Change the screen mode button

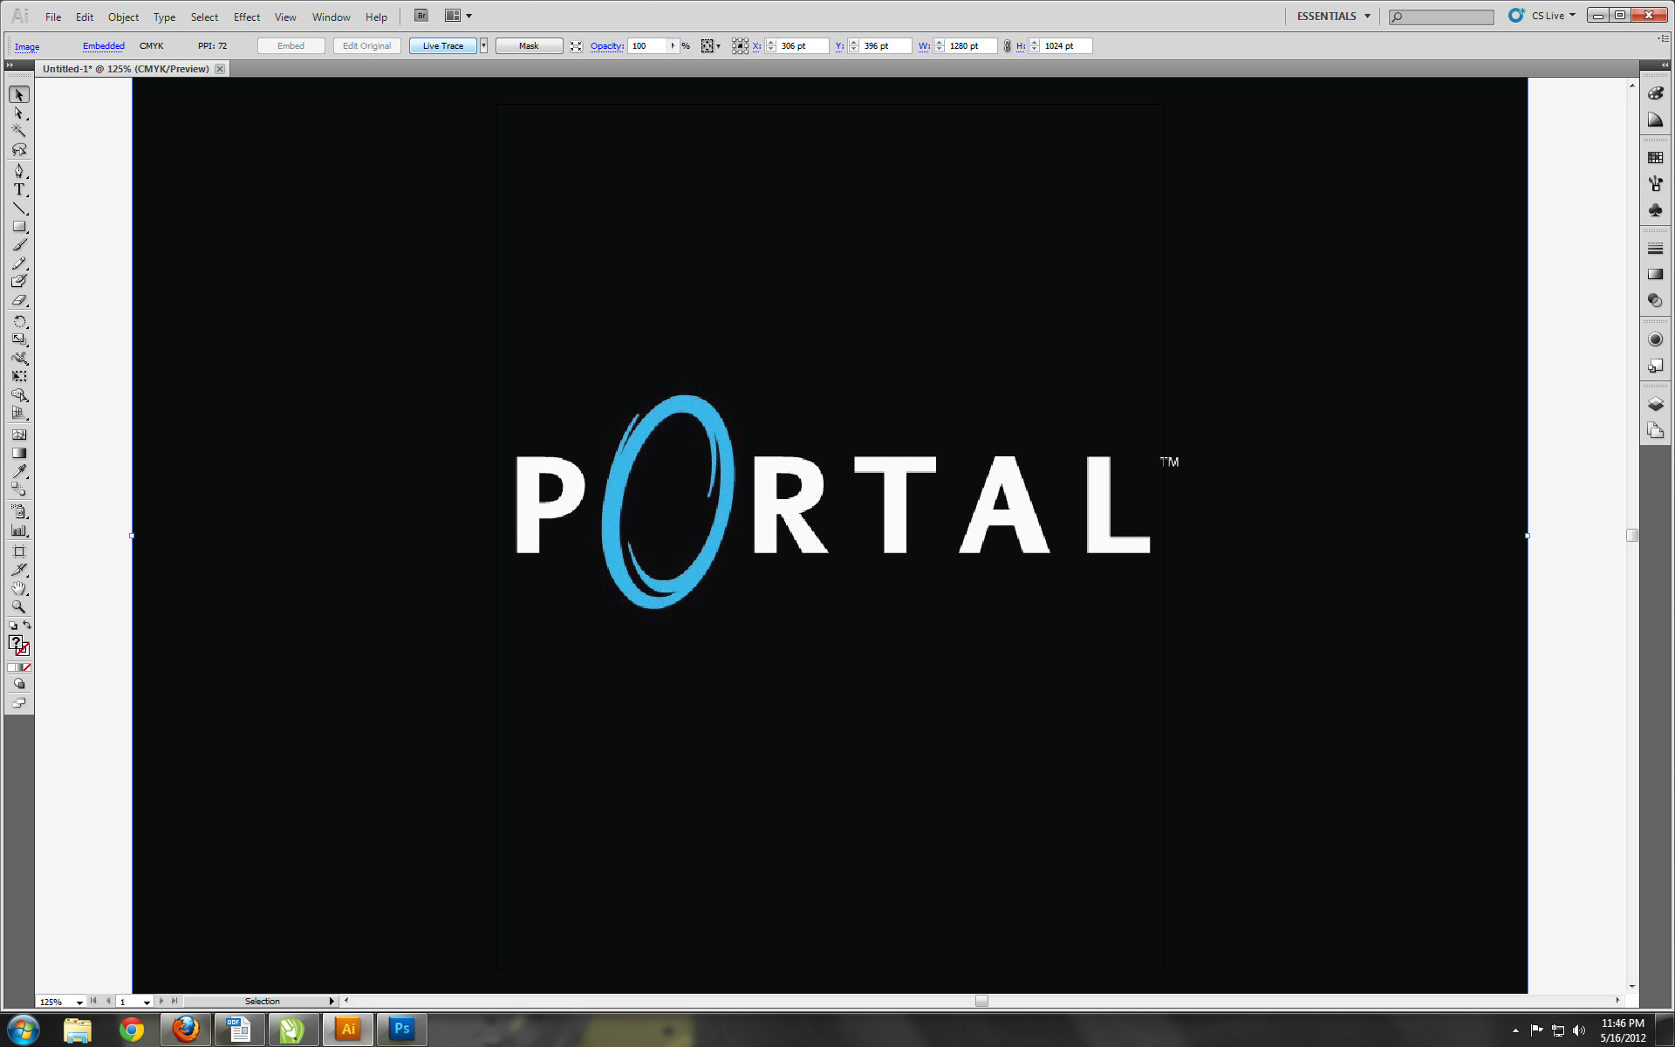[19, 703]
